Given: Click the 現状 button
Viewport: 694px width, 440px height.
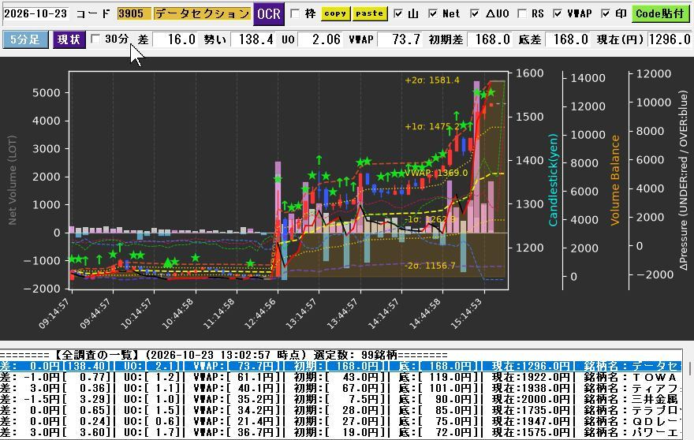Looking at the screenshot, I should [x=69, y=39].
